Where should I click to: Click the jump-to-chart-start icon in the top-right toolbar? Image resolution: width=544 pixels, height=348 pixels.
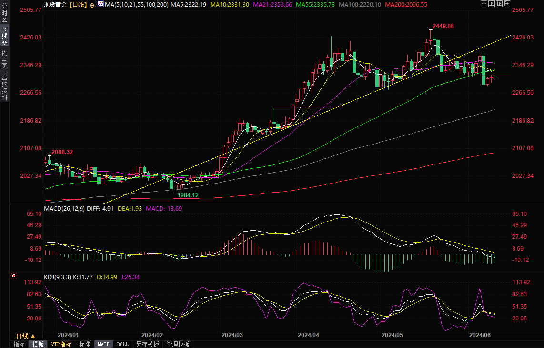(x=492, y=4)
